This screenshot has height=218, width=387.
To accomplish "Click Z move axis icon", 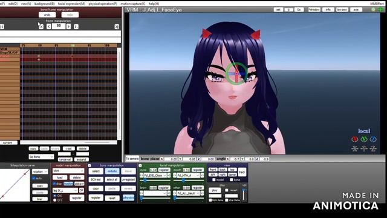I will (373, 148).
